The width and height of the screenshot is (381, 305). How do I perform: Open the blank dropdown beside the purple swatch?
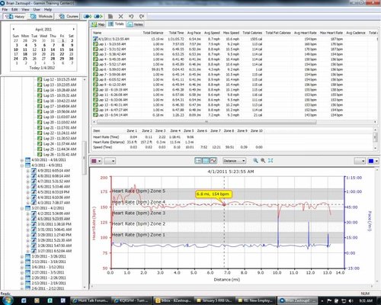coord(110,161)
